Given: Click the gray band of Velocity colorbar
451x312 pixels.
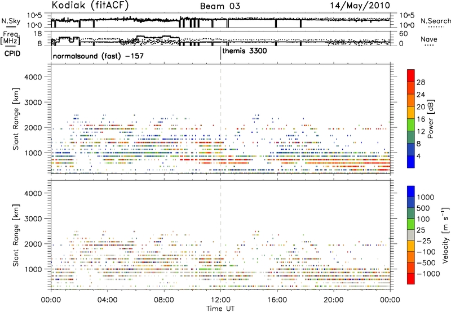Looking at the screenshot, I should coord(411,235).
